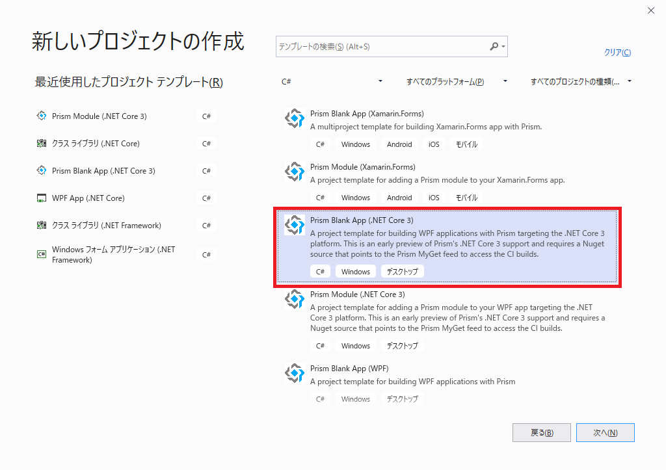Screen dimensions: 666x470
Task: Select recent template name クラス ライブラリ (.NET Core)
Action: (96, 144)
